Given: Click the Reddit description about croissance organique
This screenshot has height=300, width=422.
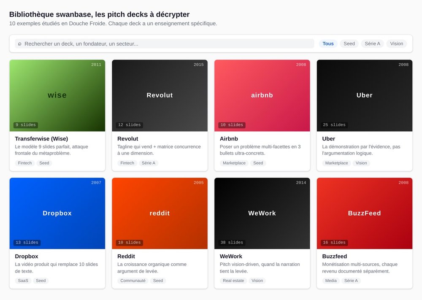Looking at the screenshot, I should 152,268.
